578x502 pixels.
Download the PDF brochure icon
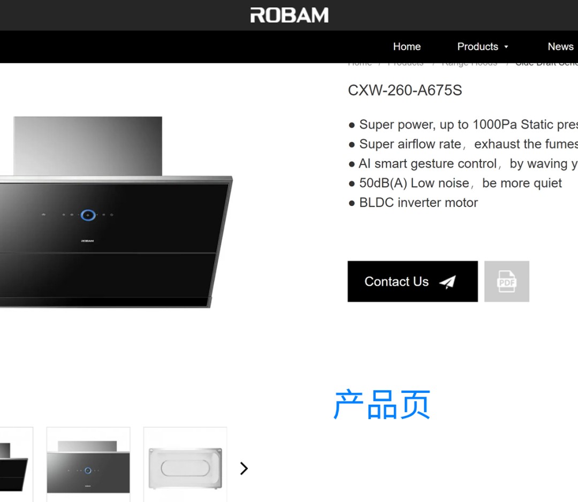point(507,282)
